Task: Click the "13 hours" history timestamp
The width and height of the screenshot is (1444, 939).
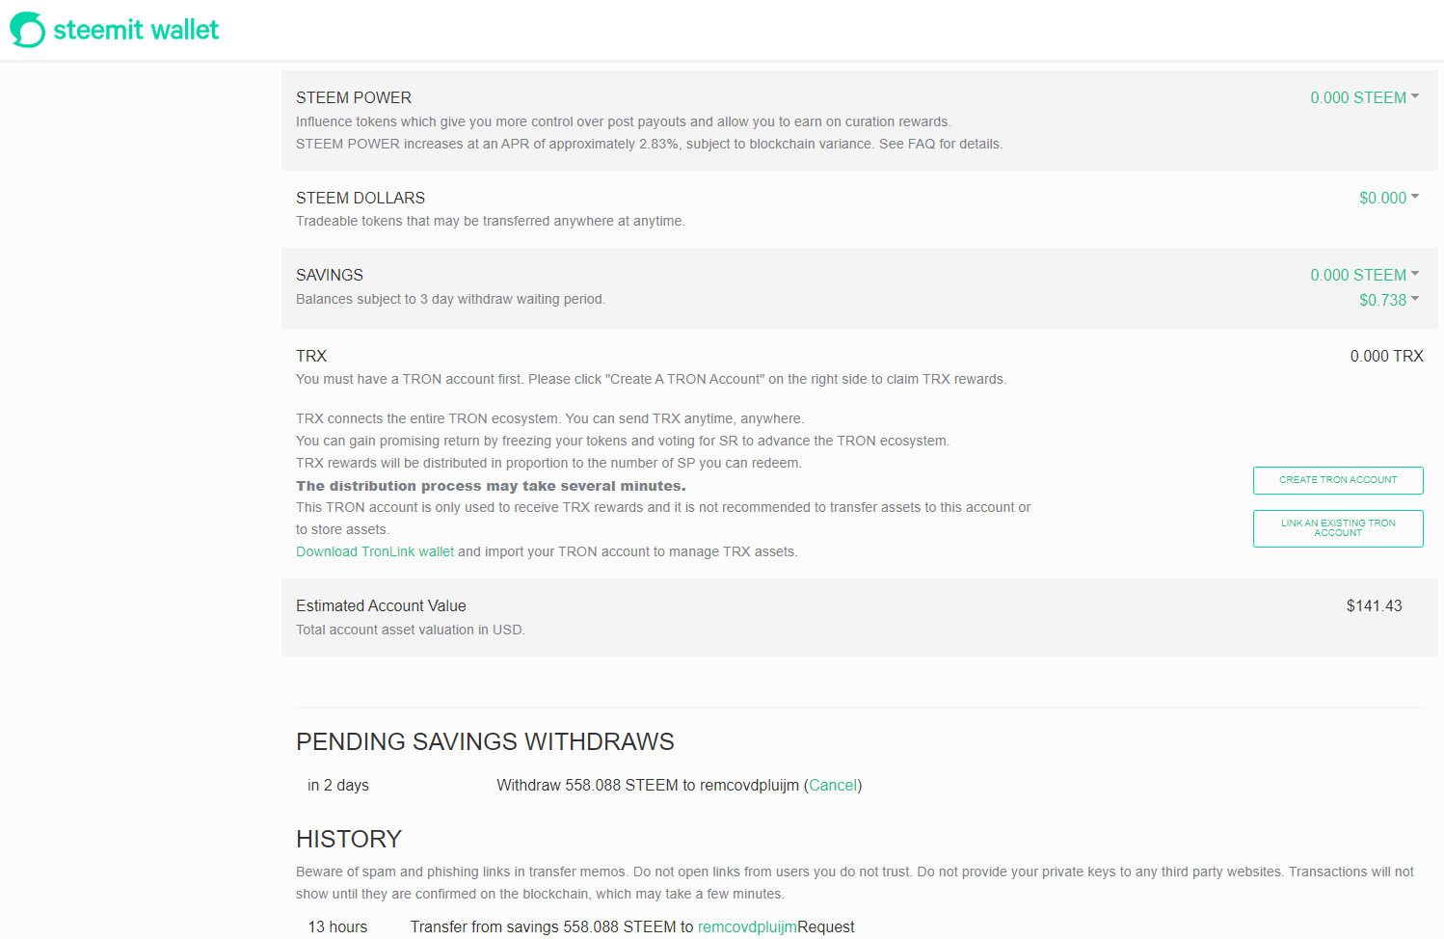Action: (x=337, y=926)
